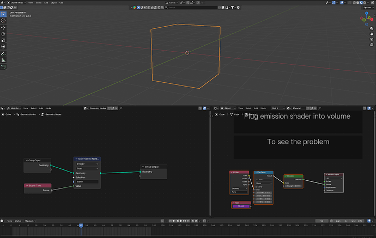
Task: Enable solid viewport shading
Action: click(x=357, y=3)
